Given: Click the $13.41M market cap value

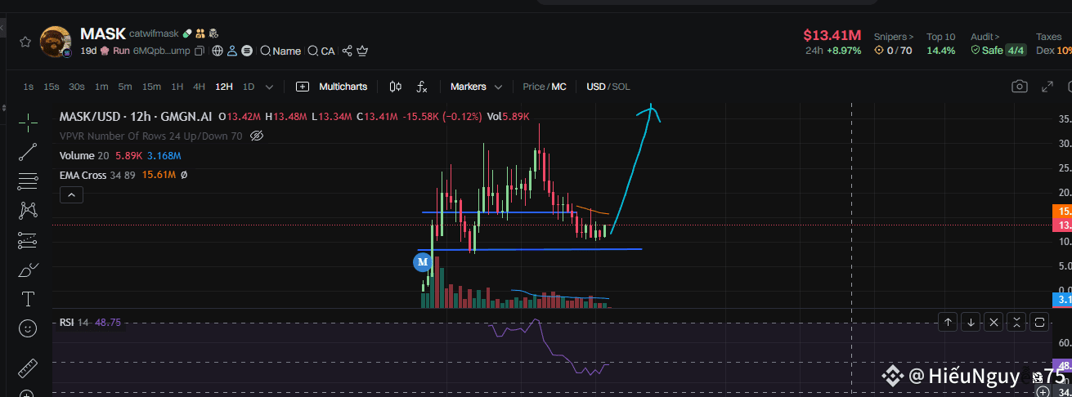Looking at the screenshot, I should 832,35.
